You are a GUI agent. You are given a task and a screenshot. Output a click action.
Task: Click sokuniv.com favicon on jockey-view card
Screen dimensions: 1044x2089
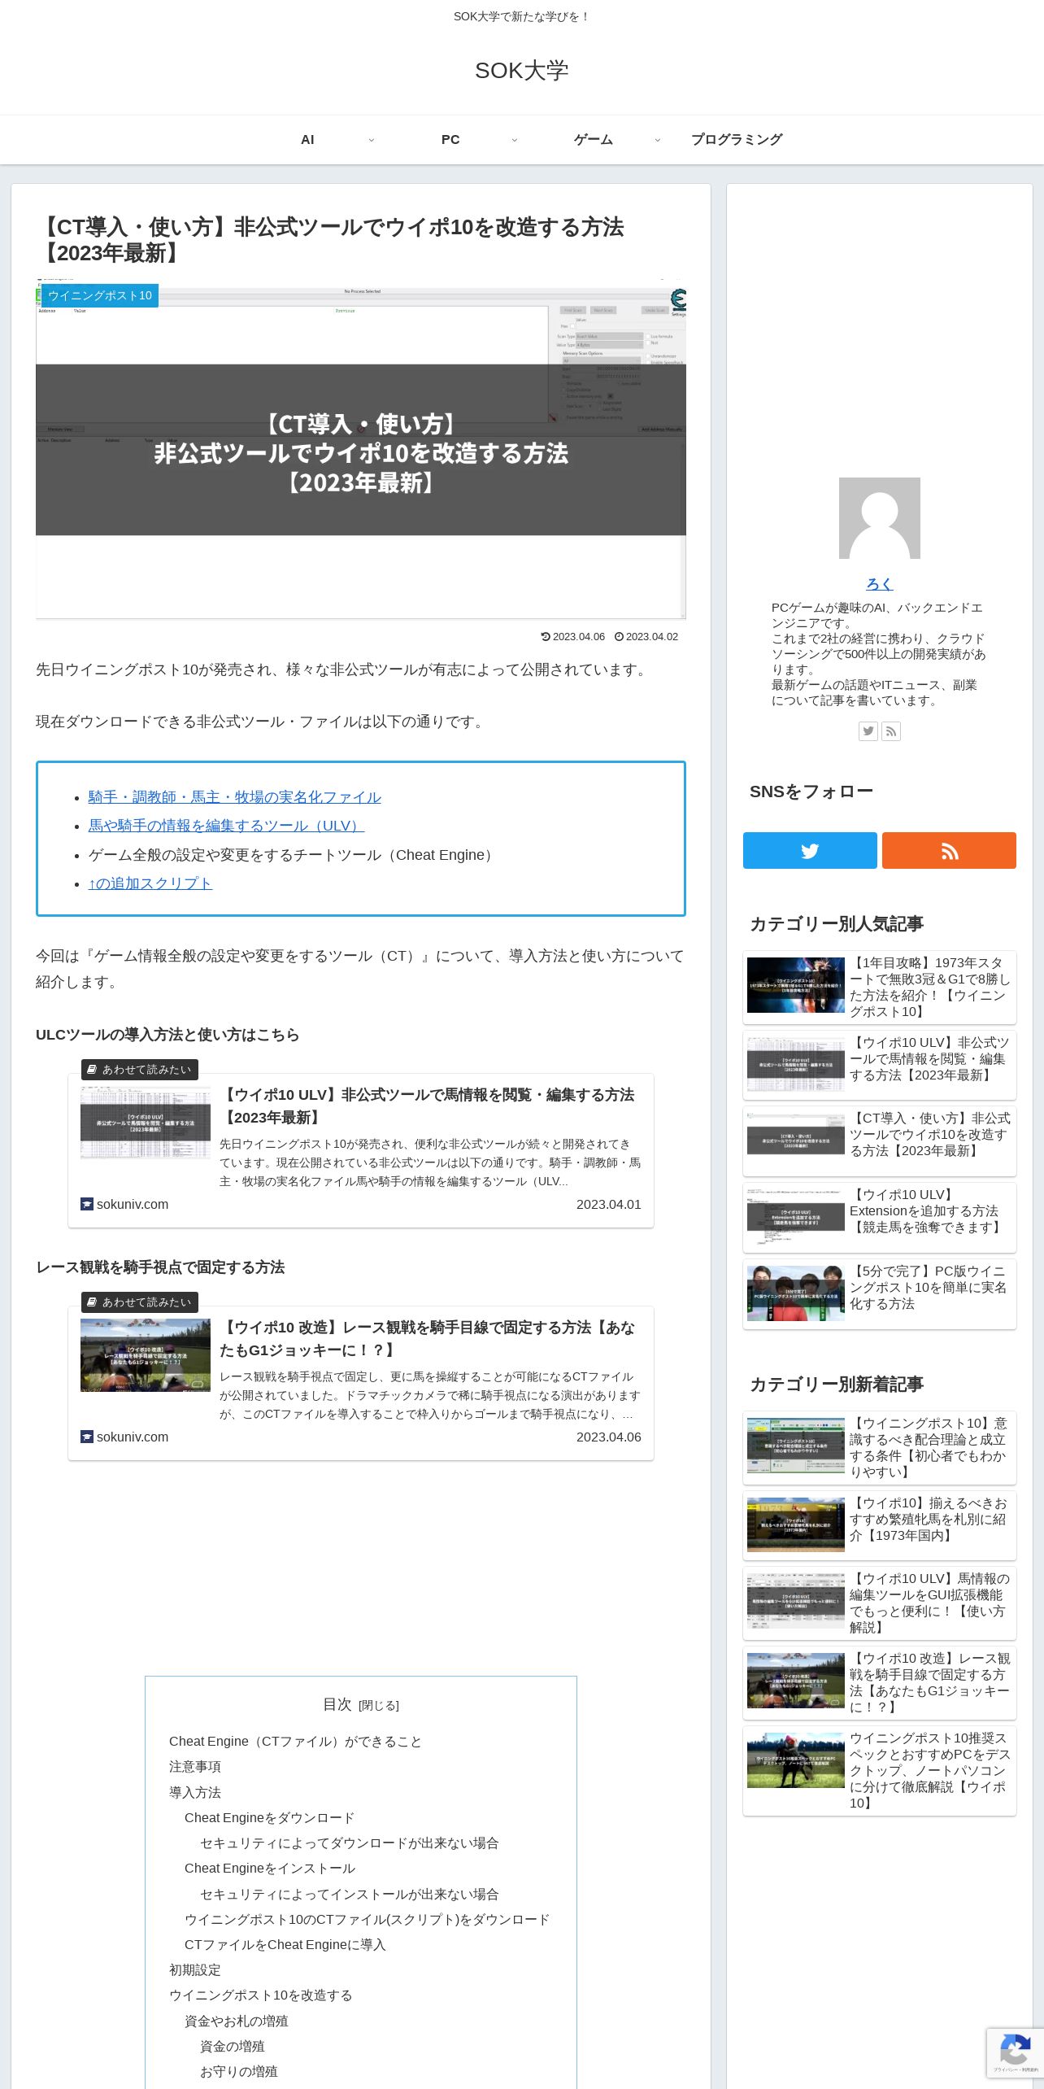pyautogui.click(x=87, y=1437)
